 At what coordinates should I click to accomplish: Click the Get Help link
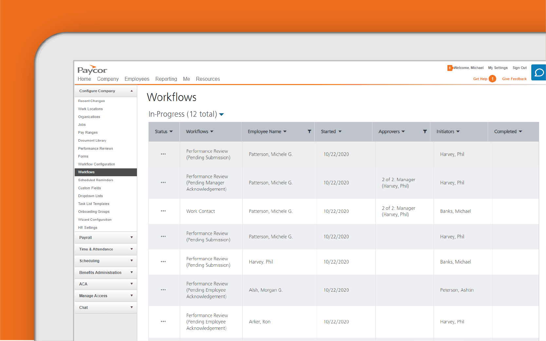click(x=480, y=79)
